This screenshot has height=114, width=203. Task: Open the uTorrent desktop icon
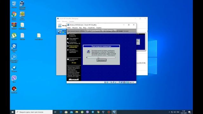(14, 36)
